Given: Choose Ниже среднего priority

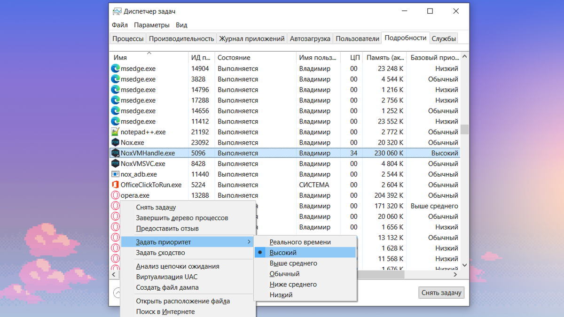Looking at the screenshot, I should [305, 284].
